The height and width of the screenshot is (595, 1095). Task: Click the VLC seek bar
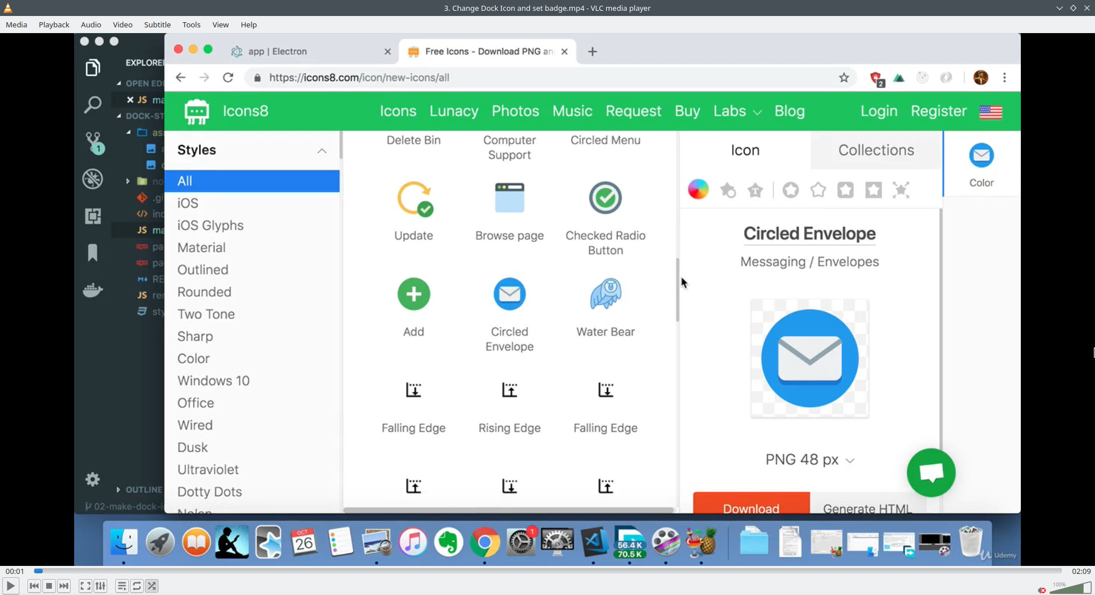click(x=547, y=571)
